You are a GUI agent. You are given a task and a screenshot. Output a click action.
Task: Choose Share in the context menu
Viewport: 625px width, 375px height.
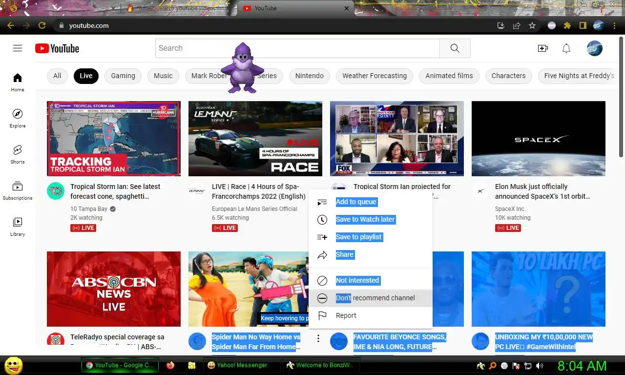371,254
